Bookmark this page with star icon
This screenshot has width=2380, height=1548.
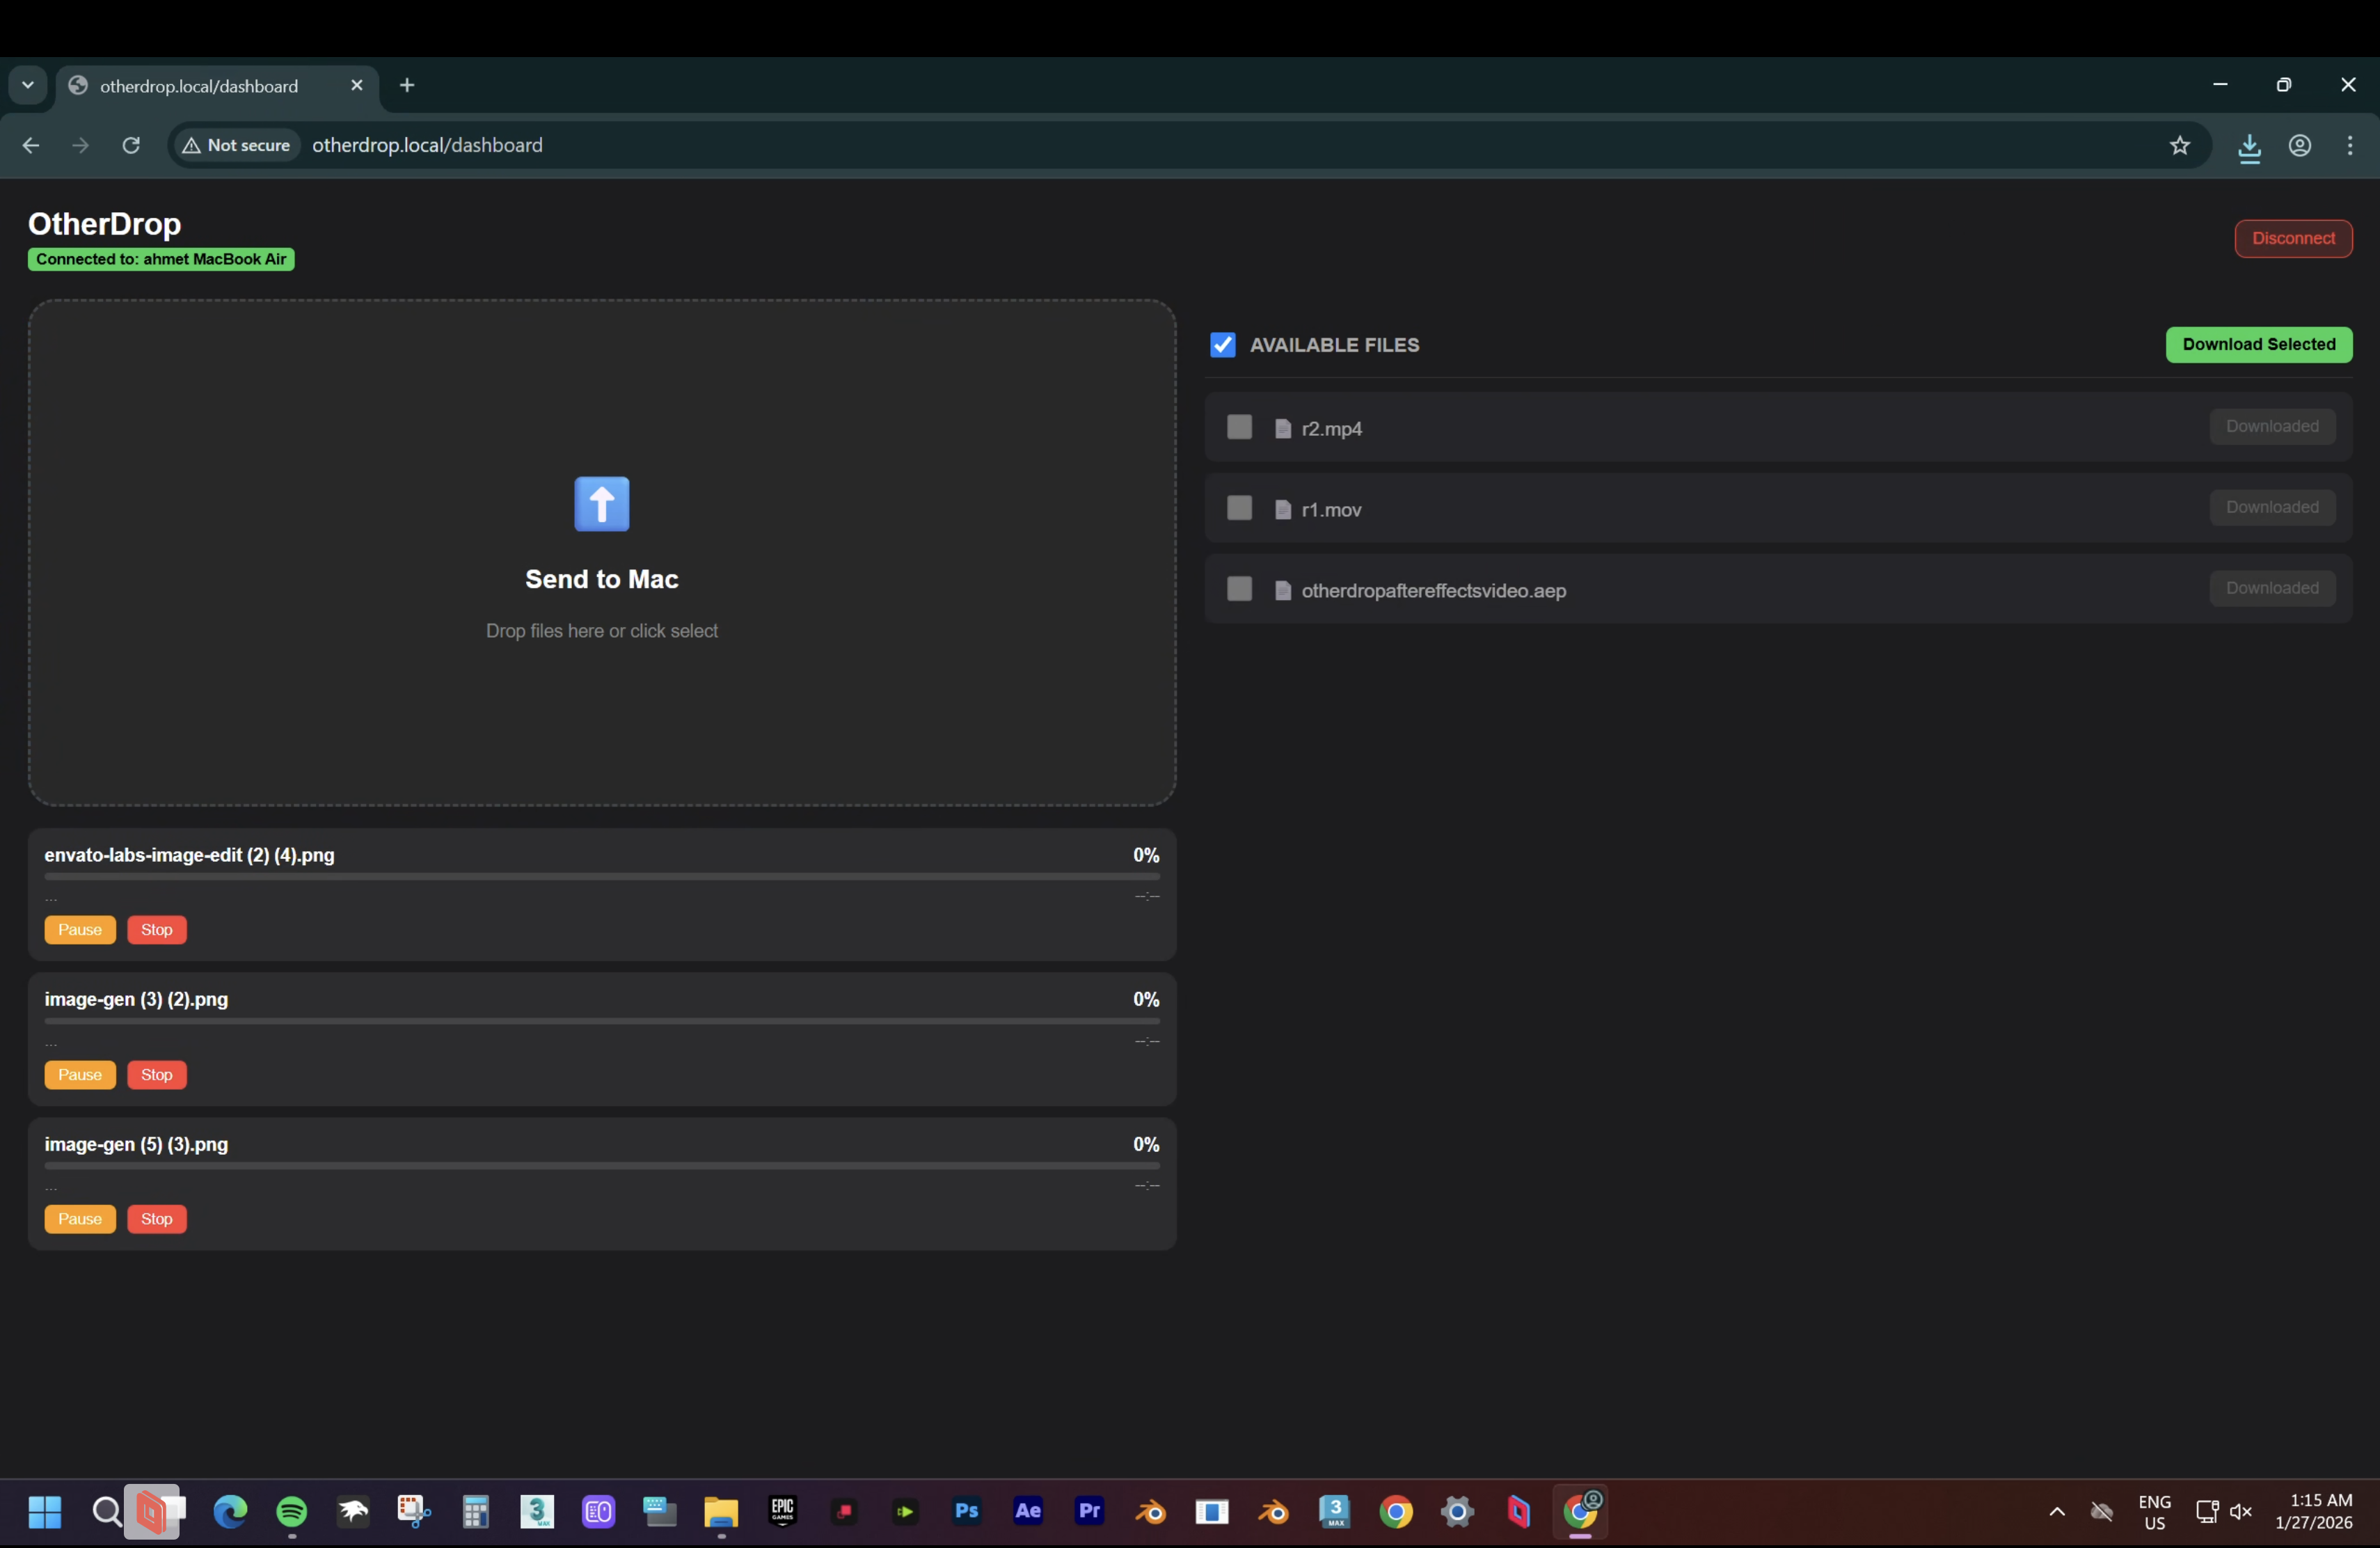2179,146
